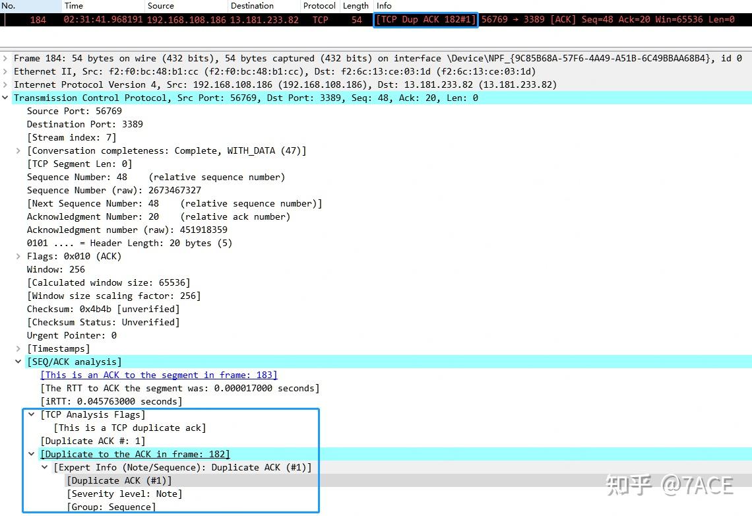
Task: Expand the Ethernet II section
Action: pos(5,71)
